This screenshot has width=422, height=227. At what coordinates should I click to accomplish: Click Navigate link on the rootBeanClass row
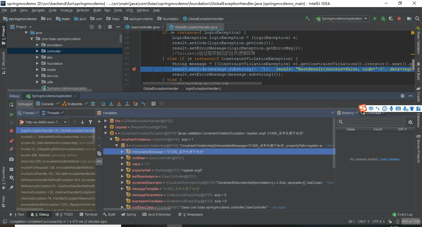pyautogui.click(x=279, y=207)
